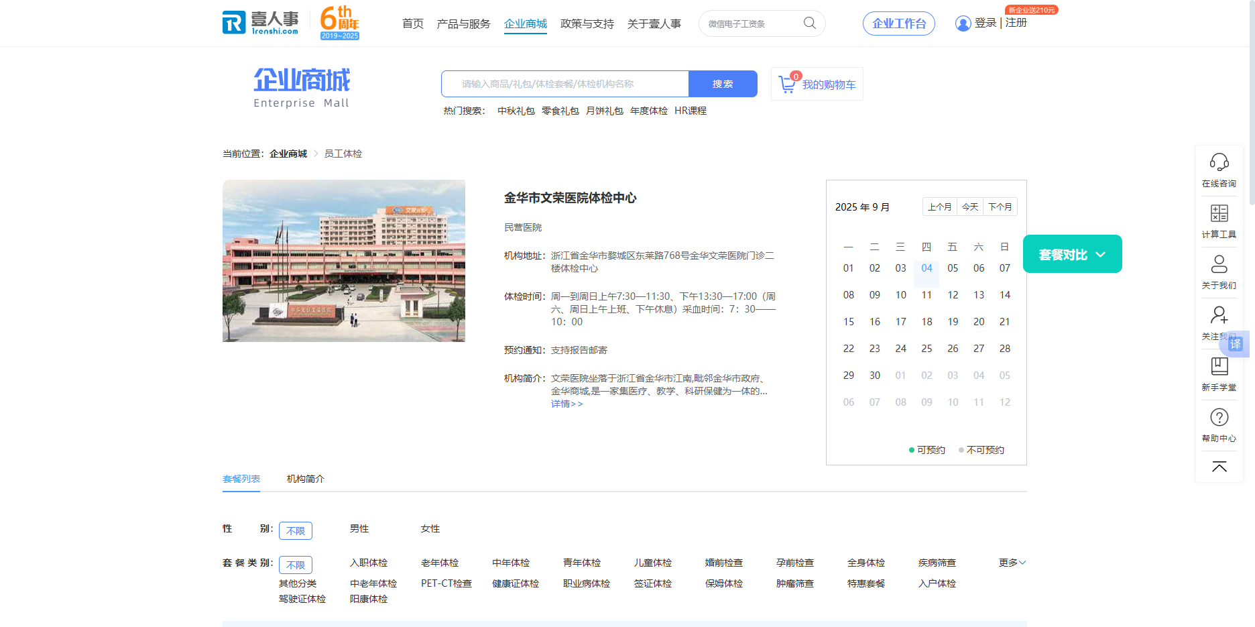Click the mall product search field
This screenshot has width=1255, height=627.
(565, 84)
